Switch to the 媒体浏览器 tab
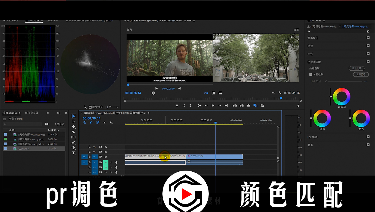 31,113
